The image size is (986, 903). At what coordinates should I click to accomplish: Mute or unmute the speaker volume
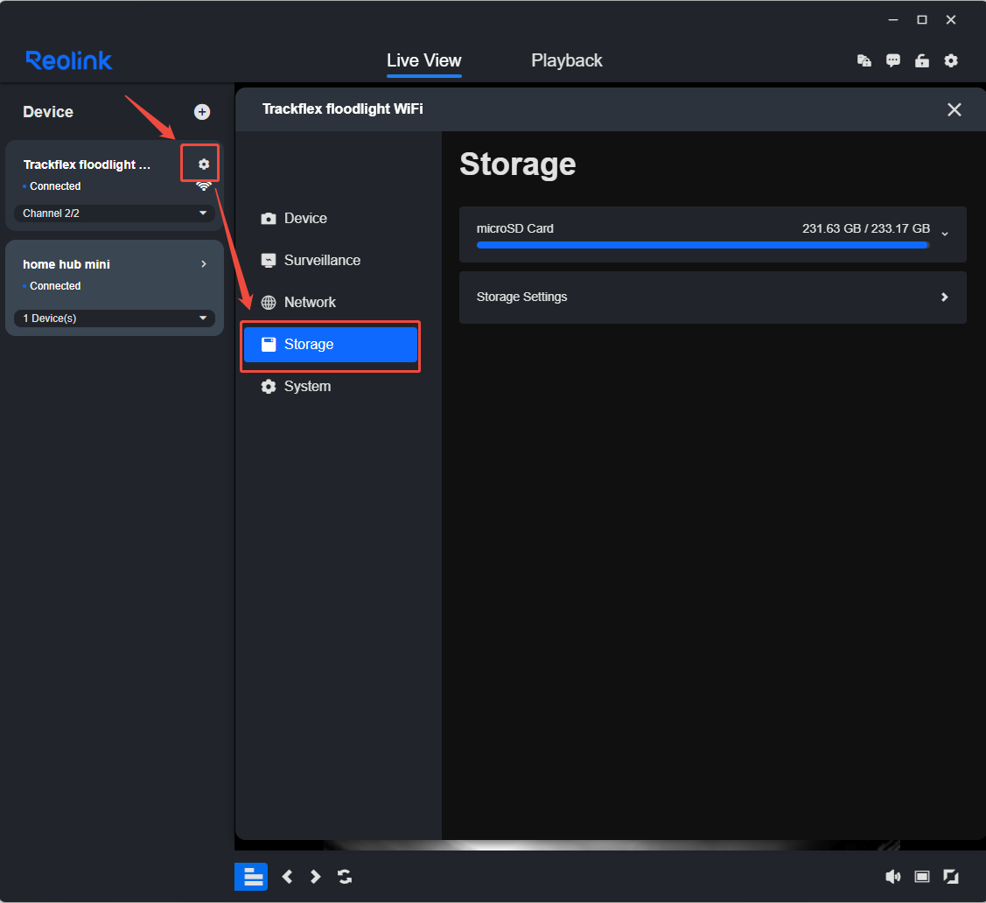[893, 877]
